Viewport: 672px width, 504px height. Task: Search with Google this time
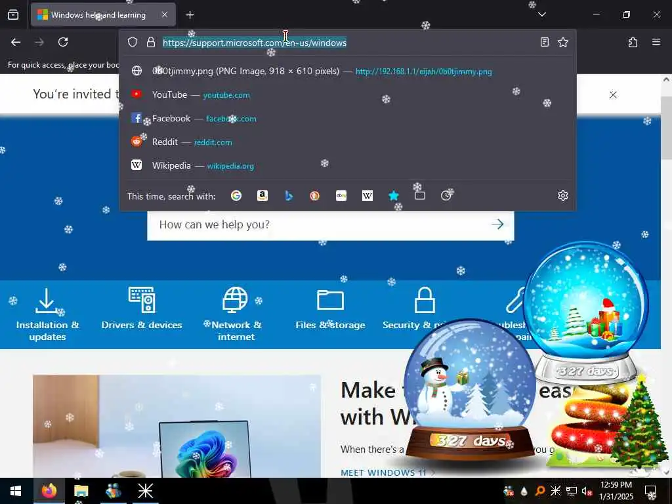point(236,196)
